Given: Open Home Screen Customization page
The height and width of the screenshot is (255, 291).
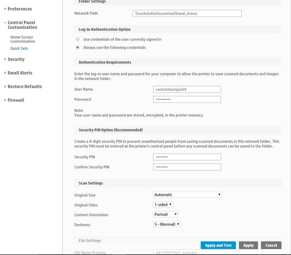Looking at the screenshot, I should [22, 39].
